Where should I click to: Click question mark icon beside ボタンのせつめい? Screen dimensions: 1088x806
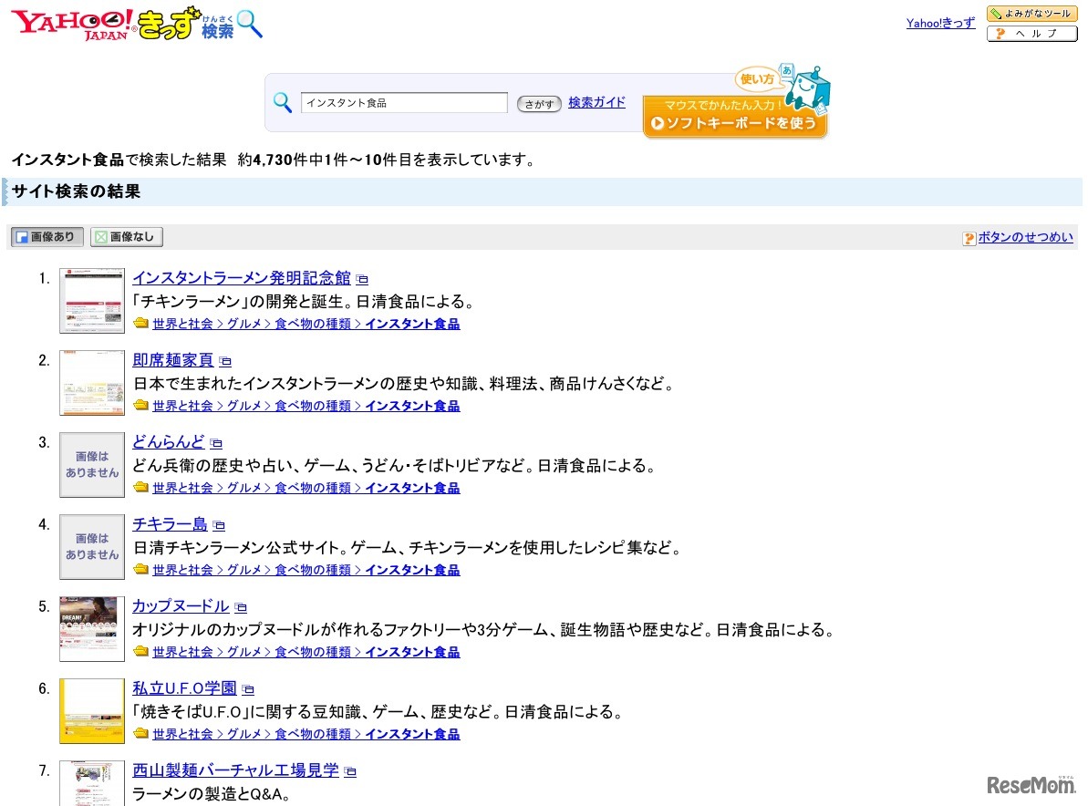pos(969,238)
